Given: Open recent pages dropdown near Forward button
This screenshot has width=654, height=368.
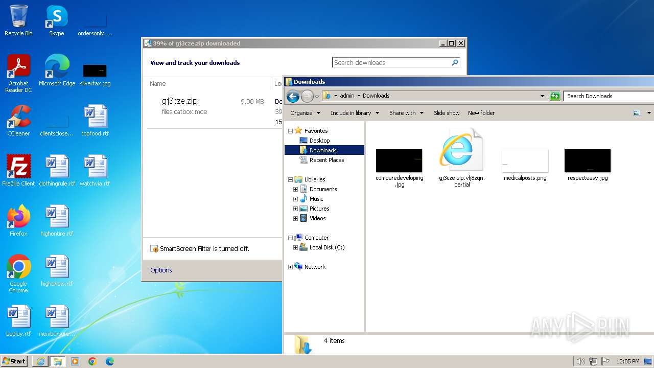Looking at the screenshot, I should point(317,96).
